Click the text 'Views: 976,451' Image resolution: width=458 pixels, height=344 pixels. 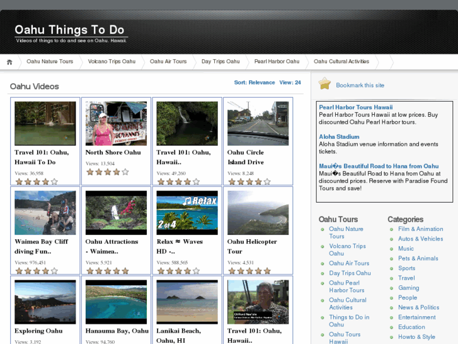30,263
